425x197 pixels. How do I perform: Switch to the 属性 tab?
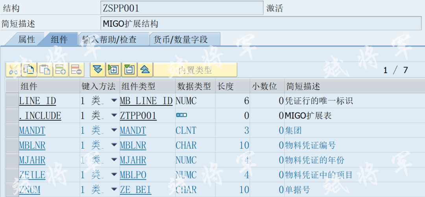click(27, 39)
